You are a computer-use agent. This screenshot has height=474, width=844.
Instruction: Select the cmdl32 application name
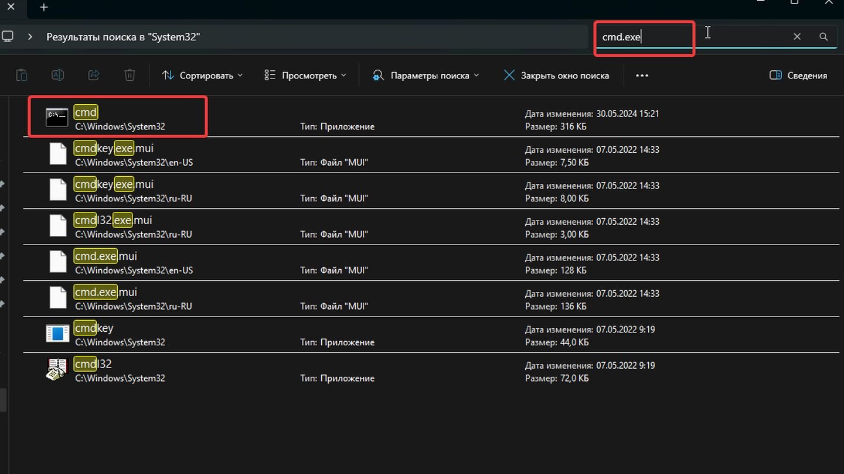(93, 364)
